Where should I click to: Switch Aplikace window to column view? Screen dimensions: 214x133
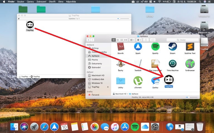[x=121, y=40]
